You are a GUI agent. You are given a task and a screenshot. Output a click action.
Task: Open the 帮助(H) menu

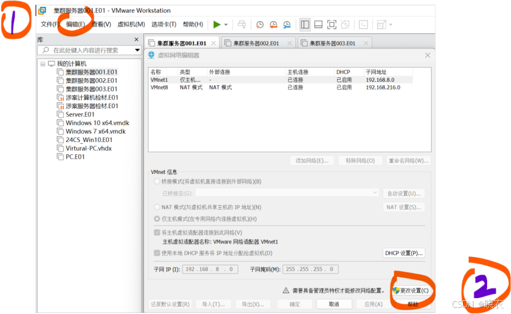193,25
